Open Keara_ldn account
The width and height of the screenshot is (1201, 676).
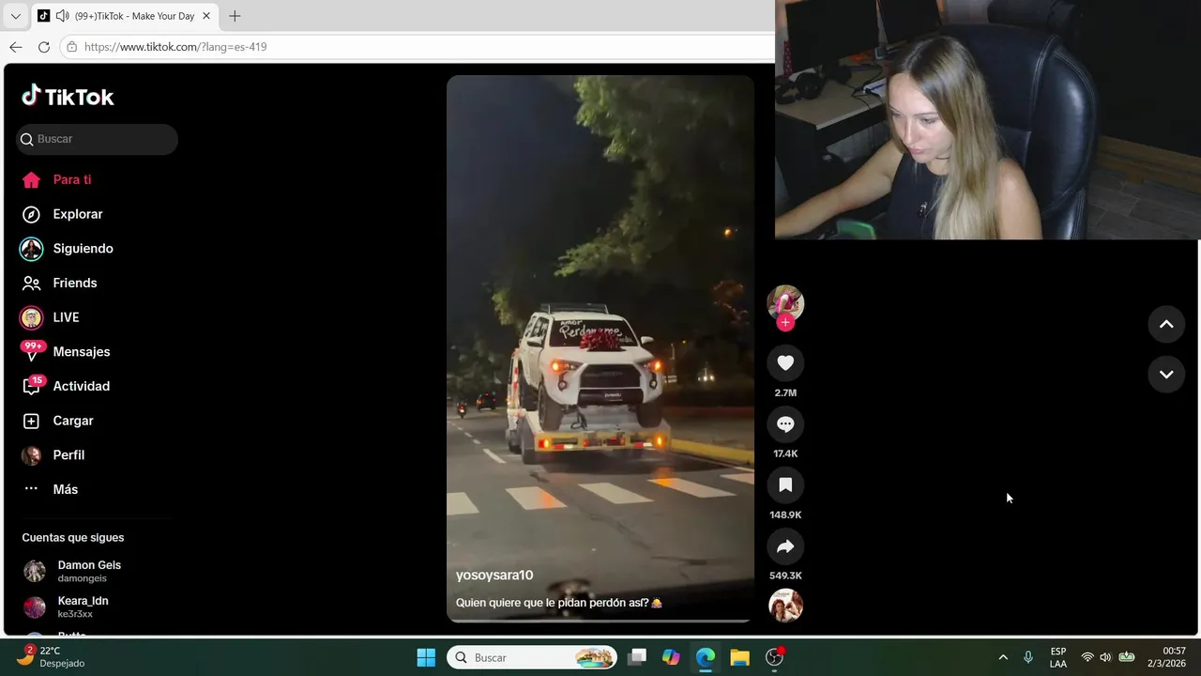tap(83, 607)
